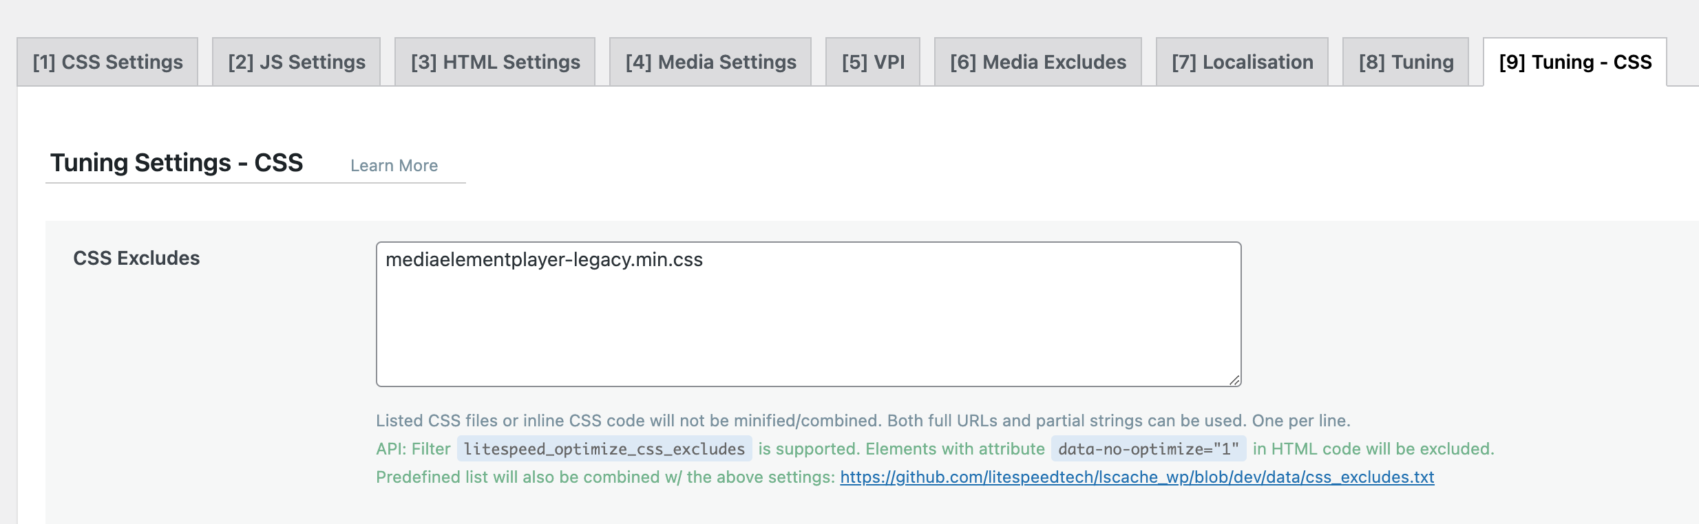Place cursor on mediaelementplayer-legacy.min.css entry
Image resolution: width=1699 pixels, height=524 pixels.
[544, 260]
